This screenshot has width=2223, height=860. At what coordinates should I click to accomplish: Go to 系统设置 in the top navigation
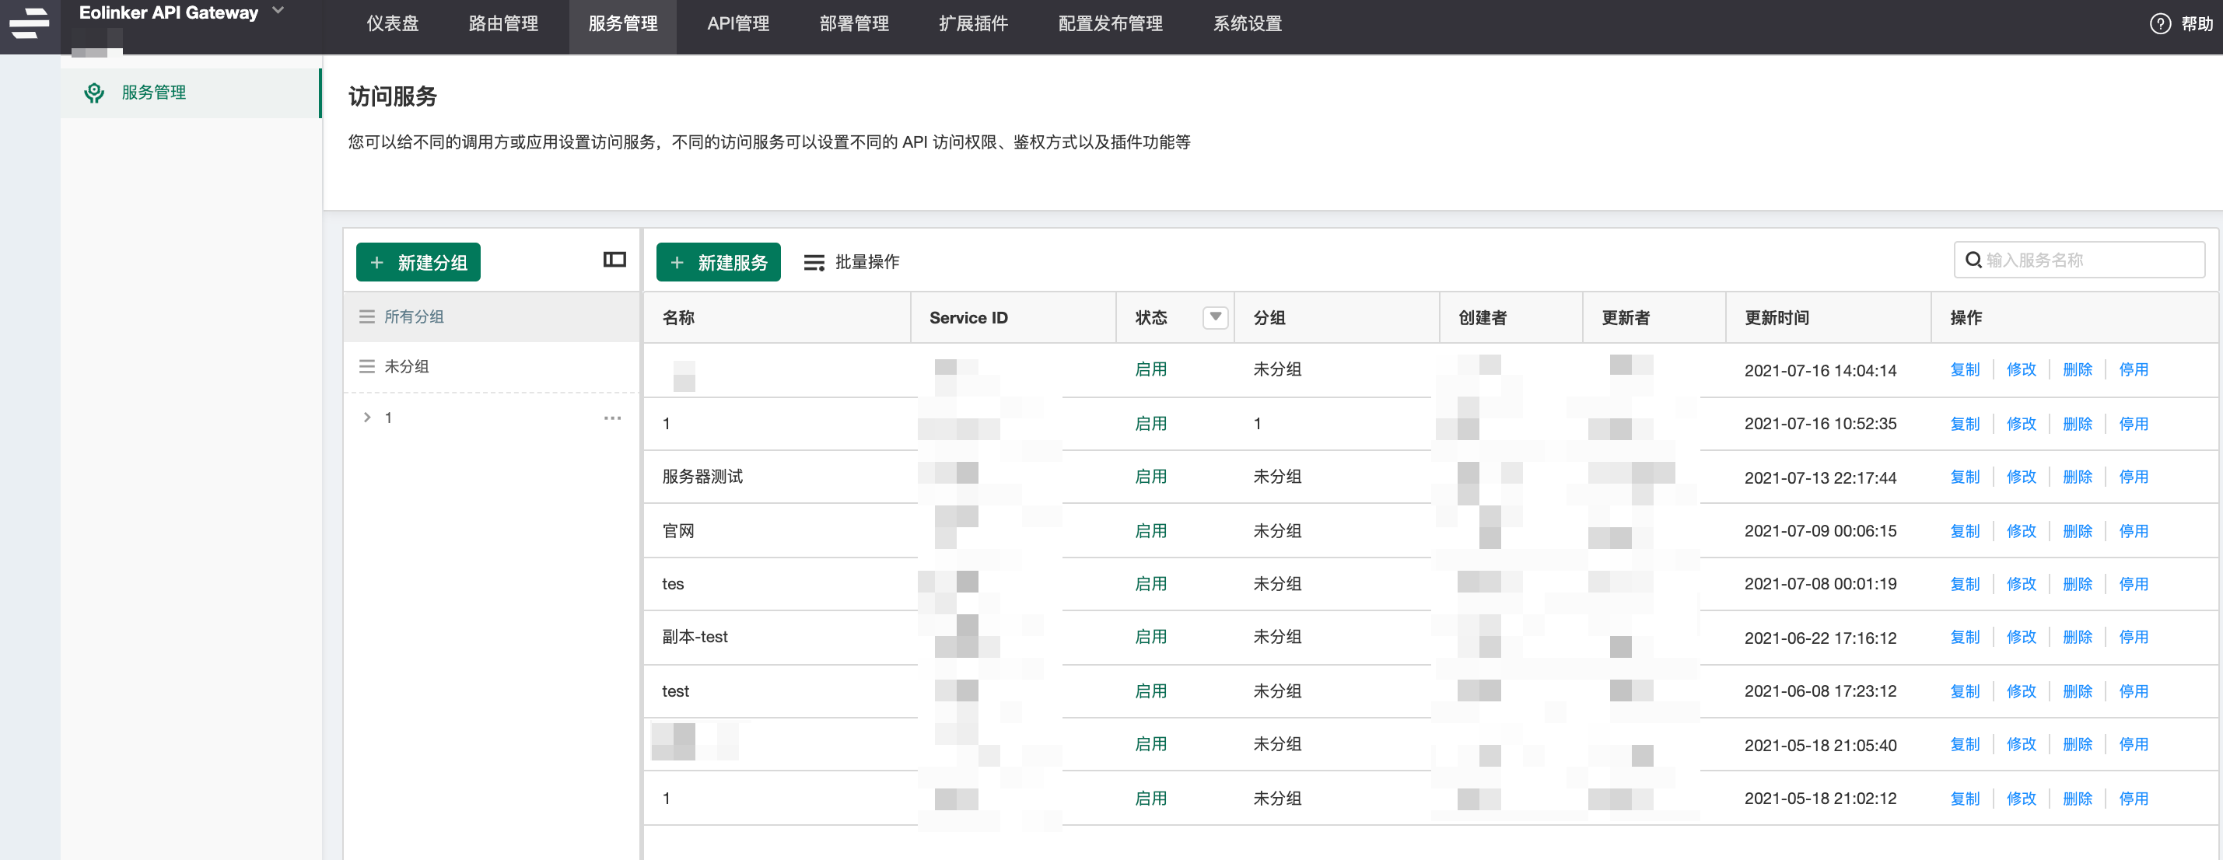tap(1247, 24)
